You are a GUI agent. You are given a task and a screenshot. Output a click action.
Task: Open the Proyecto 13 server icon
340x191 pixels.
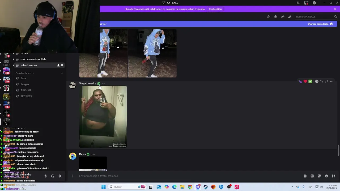(6, 88)
